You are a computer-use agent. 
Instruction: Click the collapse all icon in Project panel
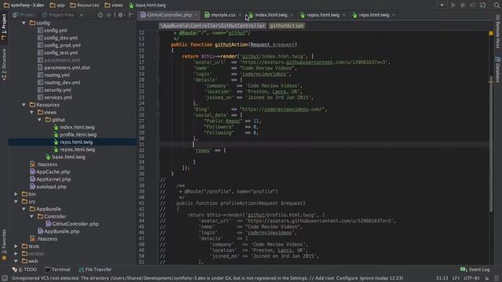(x=109, y=15)
